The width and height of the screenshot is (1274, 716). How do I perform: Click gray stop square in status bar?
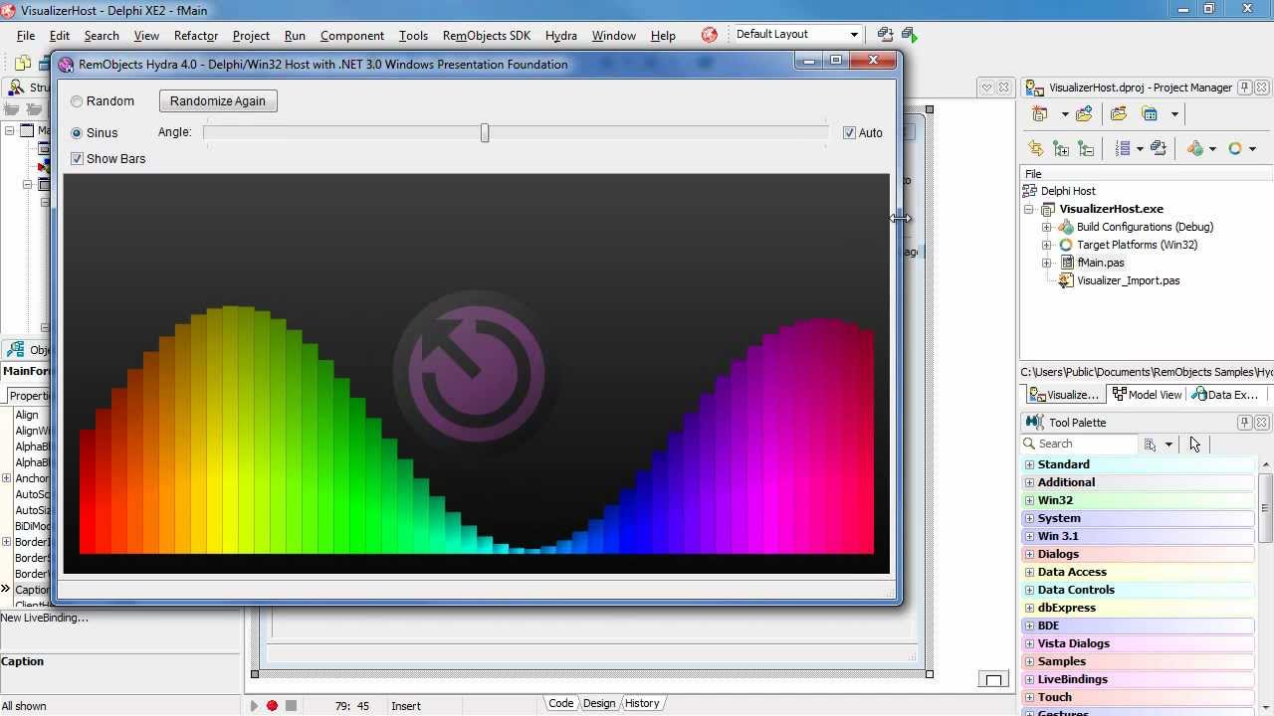(x=291, y=705)
